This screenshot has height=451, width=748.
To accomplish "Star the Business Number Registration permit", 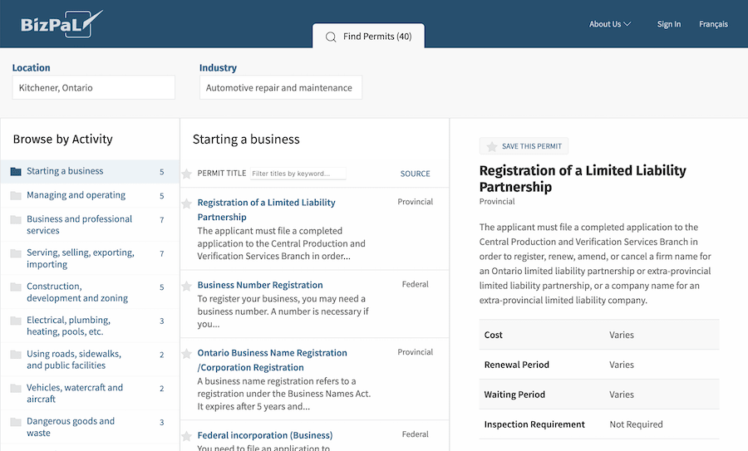I will [x=186, y=286].
